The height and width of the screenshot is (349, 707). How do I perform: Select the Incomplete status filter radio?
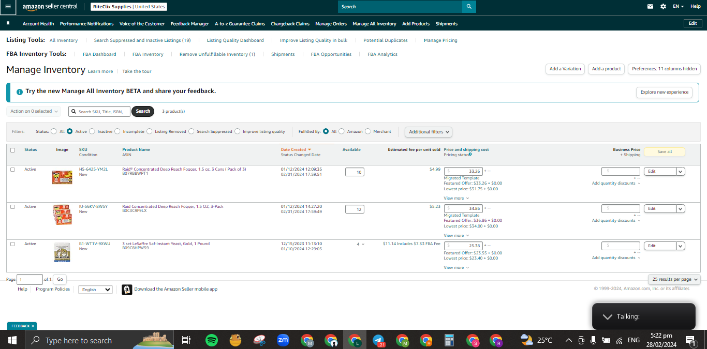click(117, 131)
